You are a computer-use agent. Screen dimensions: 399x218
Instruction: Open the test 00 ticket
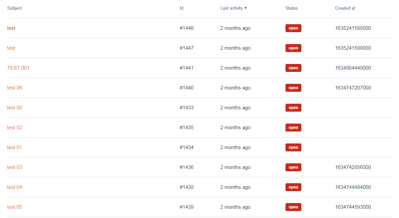(15, 108)
